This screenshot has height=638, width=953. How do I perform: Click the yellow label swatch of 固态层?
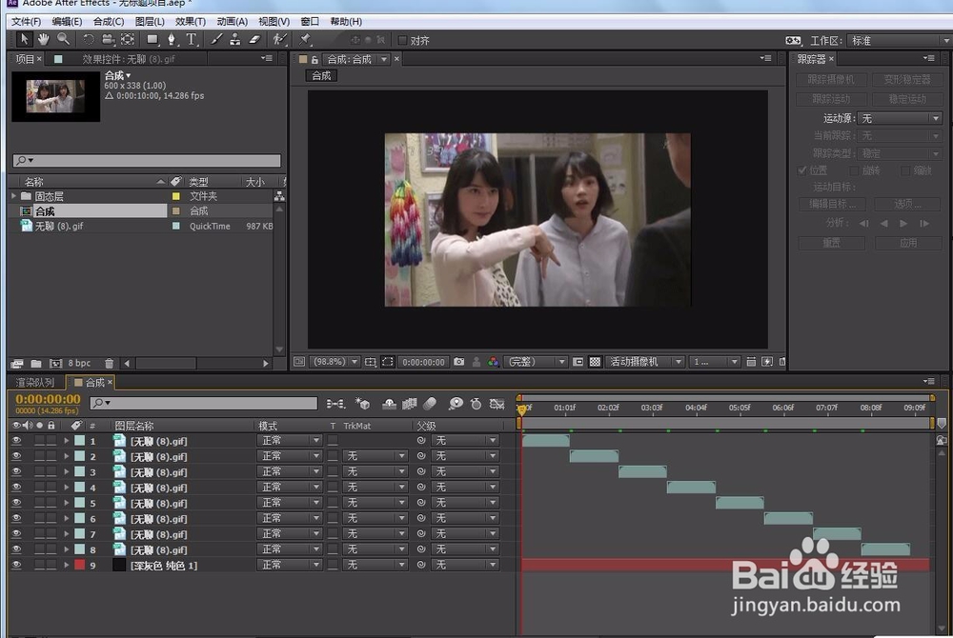click(175, 196)
